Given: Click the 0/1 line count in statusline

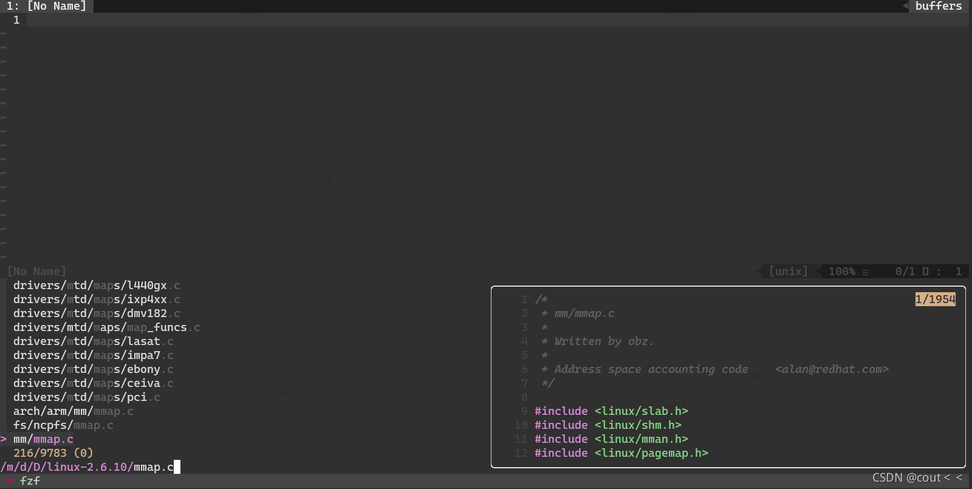Looking at the screenshot, I should pos(905,272).
